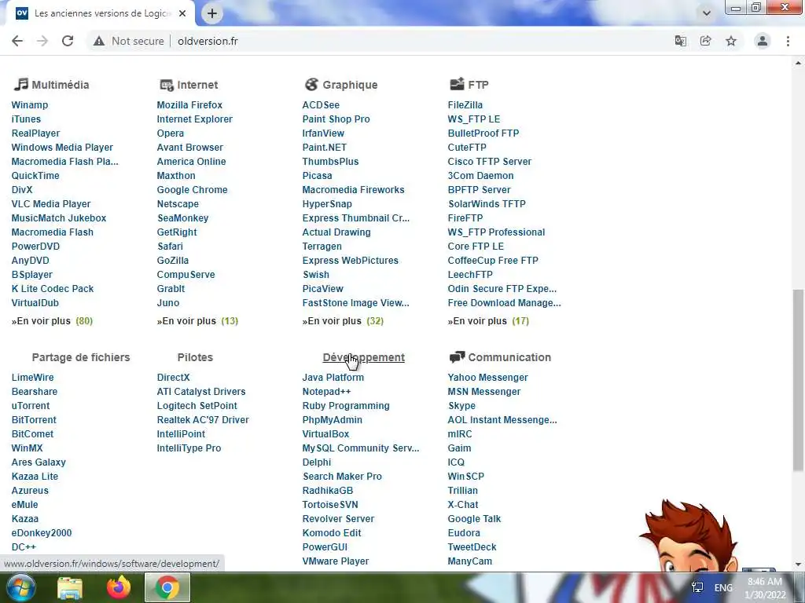Expand Internet with En voir plus (13)
The height and width of the screenshot is (603, 805).
(x=197, y=321)
